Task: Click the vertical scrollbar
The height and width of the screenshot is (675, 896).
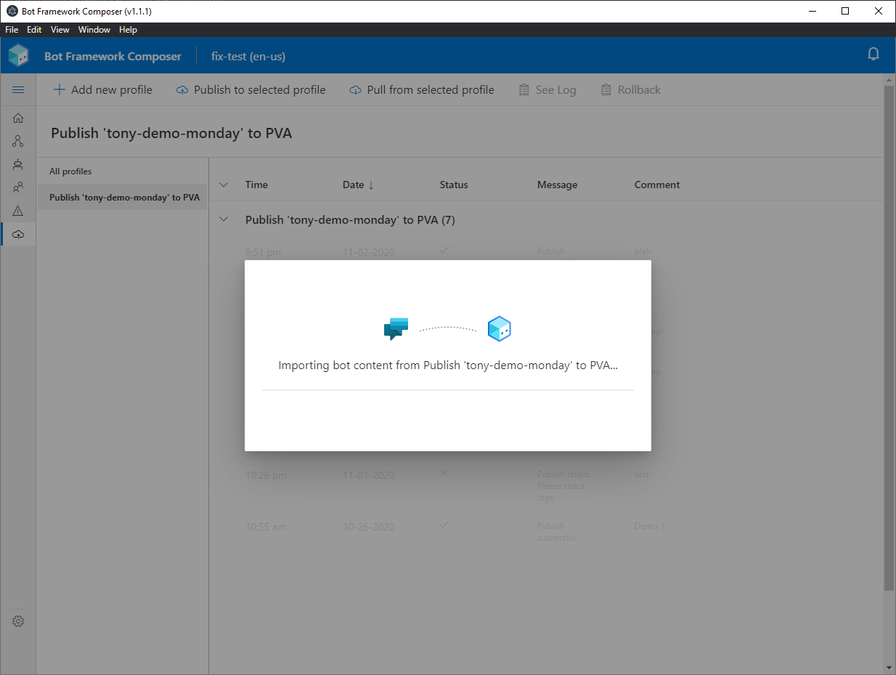Action: click(889, 338)
